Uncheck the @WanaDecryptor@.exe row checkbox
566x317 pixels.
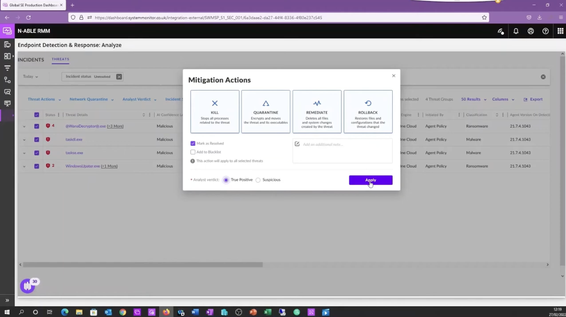[x=36, y=127]
